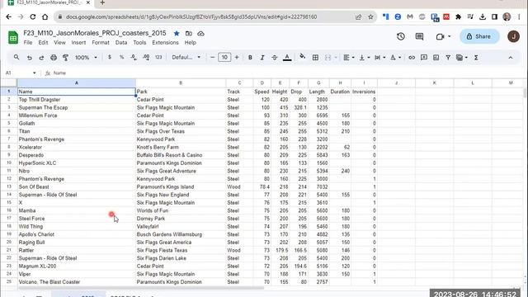Print the spreadsheet
Screen dimensions: 528x297
point(54,58)
